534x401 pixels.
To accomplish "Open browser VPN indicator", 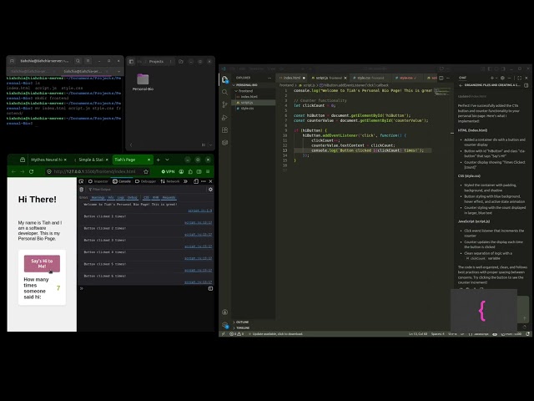I will tap(168, 171).
